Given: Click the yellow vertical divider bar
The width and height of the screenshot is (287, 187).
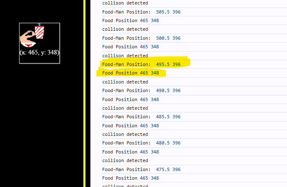Looking at the screenshot, I should 85,93.
